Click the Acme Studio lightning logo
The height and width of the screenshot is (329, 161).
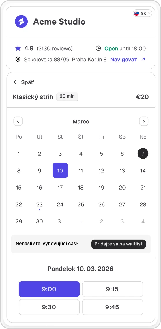(x=21, y=21)
